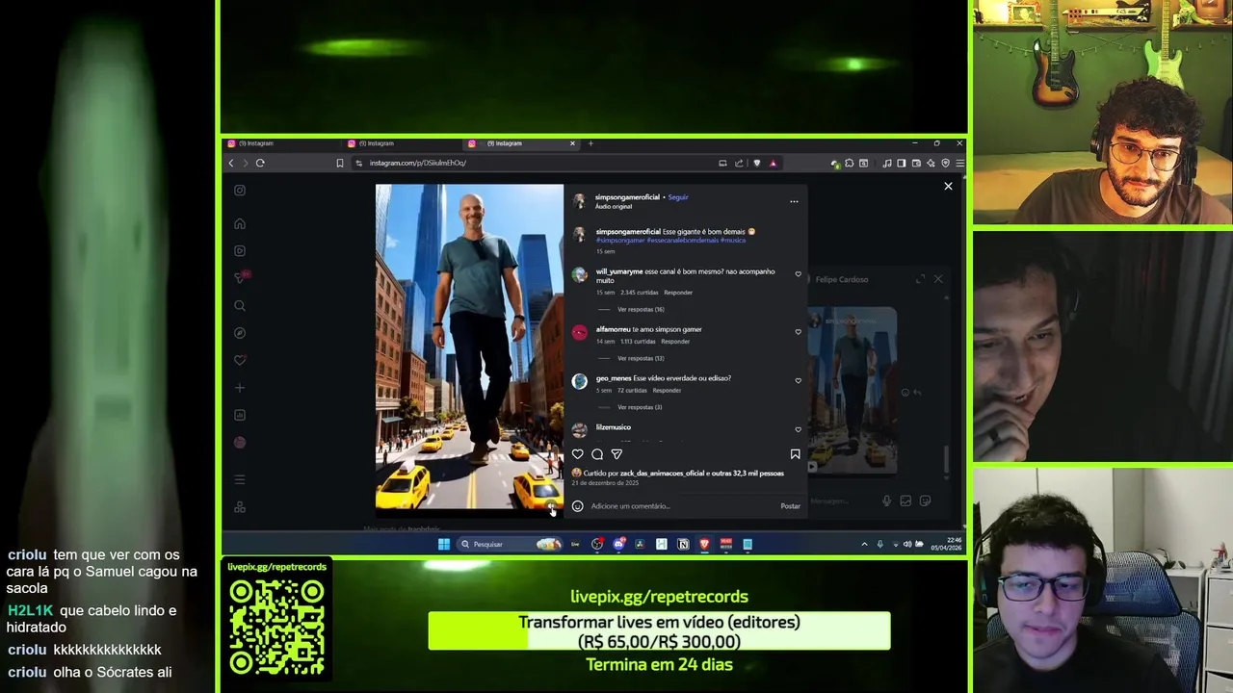Viewport: 1233px width, 693px height.
Task: Share the post with the paper-plane icon
Action: (x=616, y=454)
